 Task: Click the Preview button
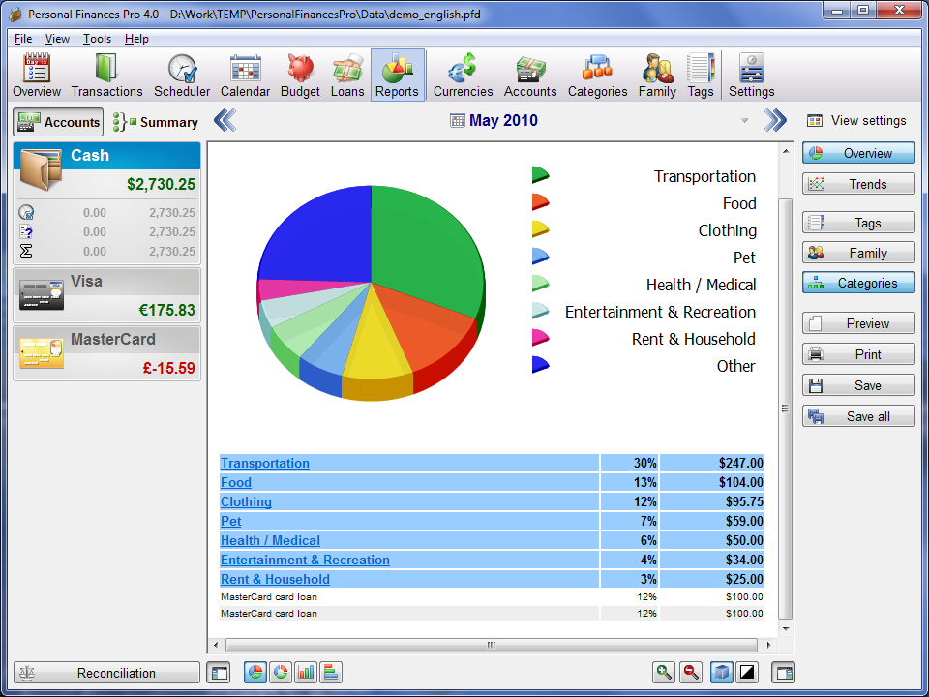coord(858,323)
